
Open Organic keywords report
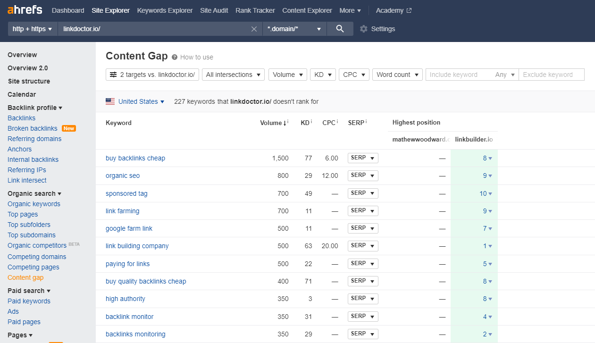click(34, 204)
